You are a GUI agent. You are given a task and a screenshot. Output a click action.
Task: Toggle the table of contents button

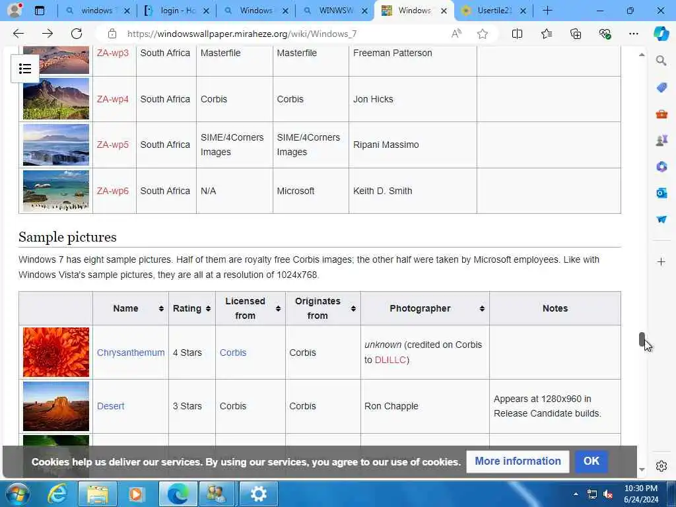point(25,69)
